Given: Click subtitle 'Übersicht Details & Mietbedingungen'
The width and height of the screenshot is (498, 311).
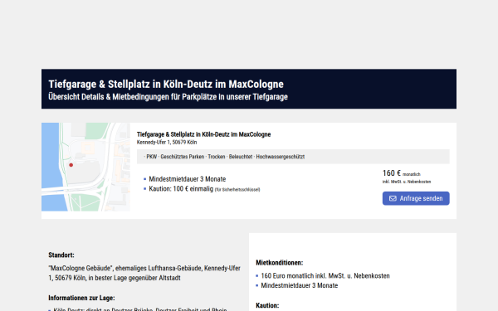Looking at the screenshot, I should click(x=109, y=97).
